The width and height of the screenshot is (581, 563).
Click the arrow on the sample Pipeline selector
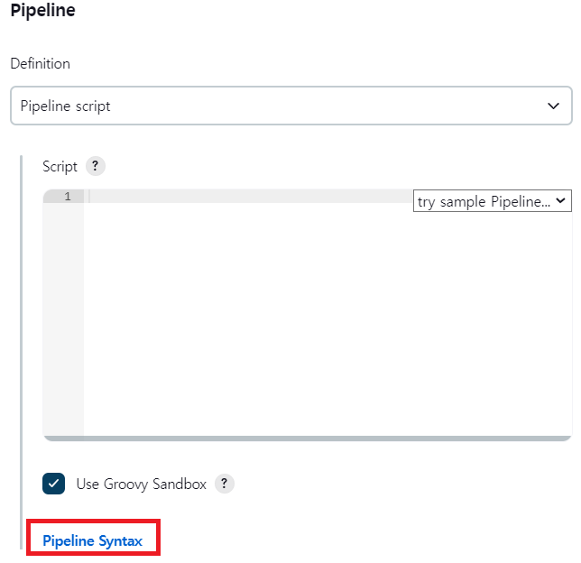tap(561, 201)
